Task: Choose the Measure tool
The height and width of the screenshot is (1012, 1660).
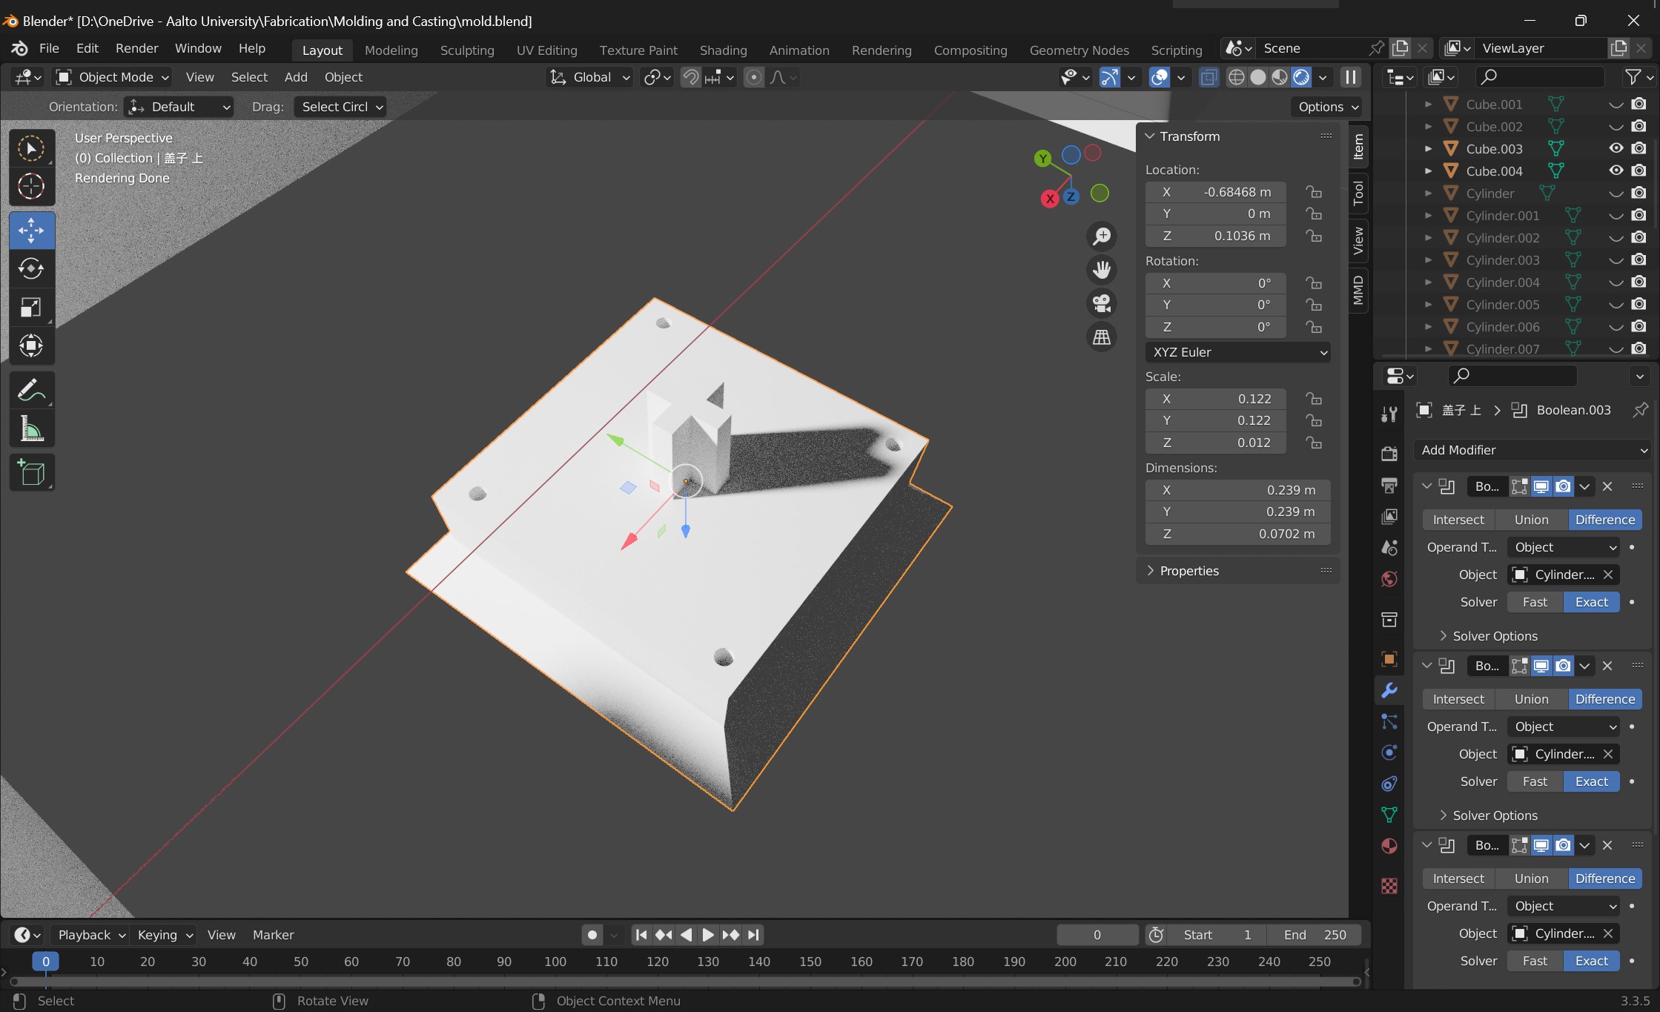Action: click(31, 429)
